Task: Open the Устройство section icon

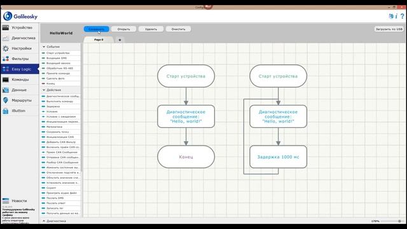Action: point(6,27)
